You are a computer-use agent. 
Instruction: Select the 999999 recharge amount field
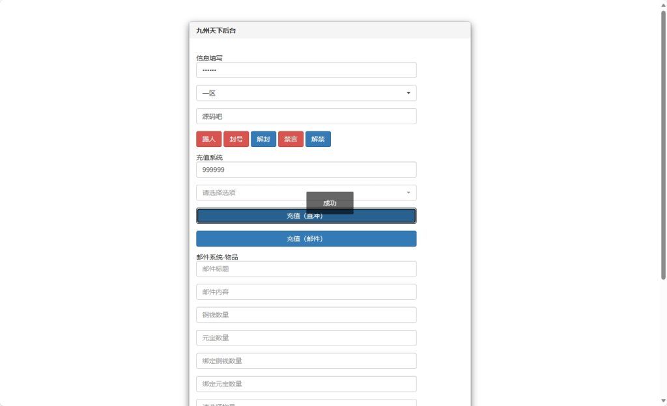306,170
